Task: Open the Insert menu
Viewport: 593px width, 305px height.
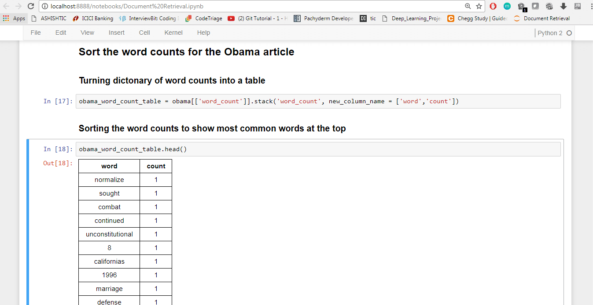Action: (x=117, y=33)
